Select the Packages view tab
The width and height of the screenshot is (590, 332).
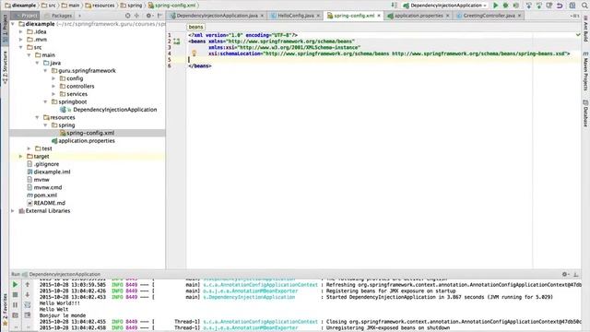coord(58,16)
